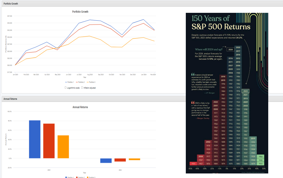Select the blue Portfolio 1 bar for 2023

coord(35,140)
